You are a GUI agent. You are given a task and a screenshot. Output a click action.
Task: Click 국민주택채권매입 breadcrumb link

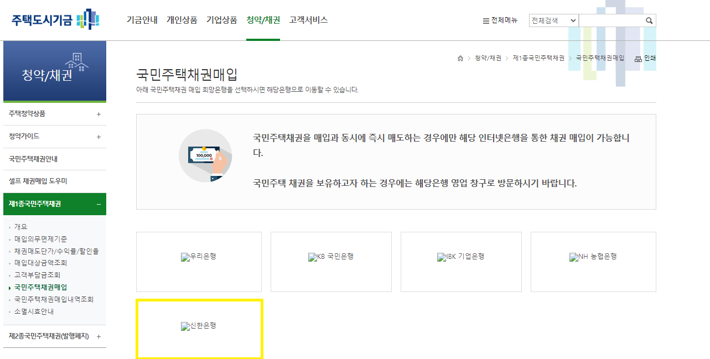[600, 58]
